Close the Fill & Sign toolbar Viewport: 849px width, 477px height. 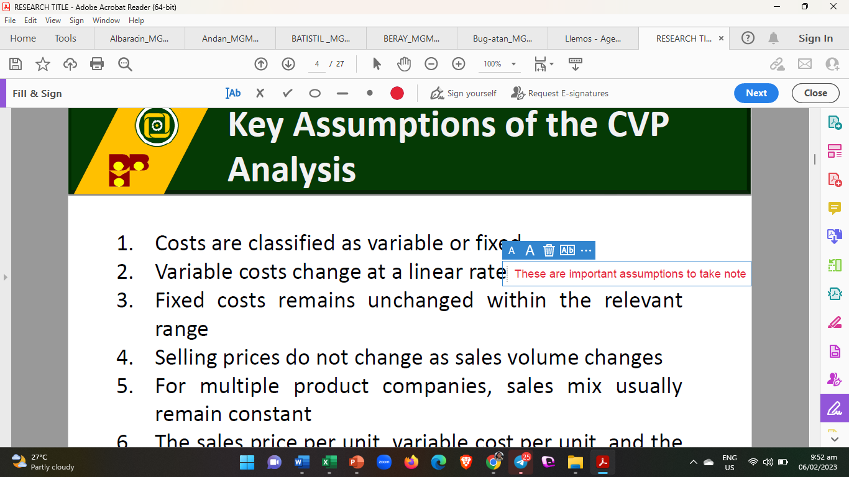815,93
